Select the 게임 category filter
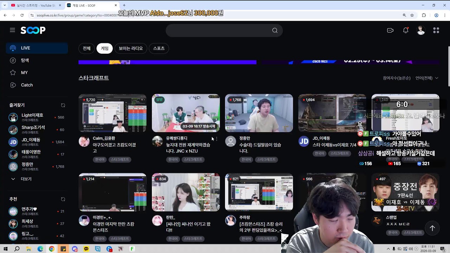 pos(105,48)
